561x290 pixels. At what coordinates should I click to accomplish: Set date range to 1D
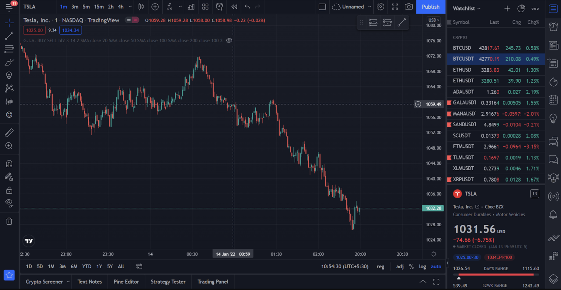coord(29,266)
